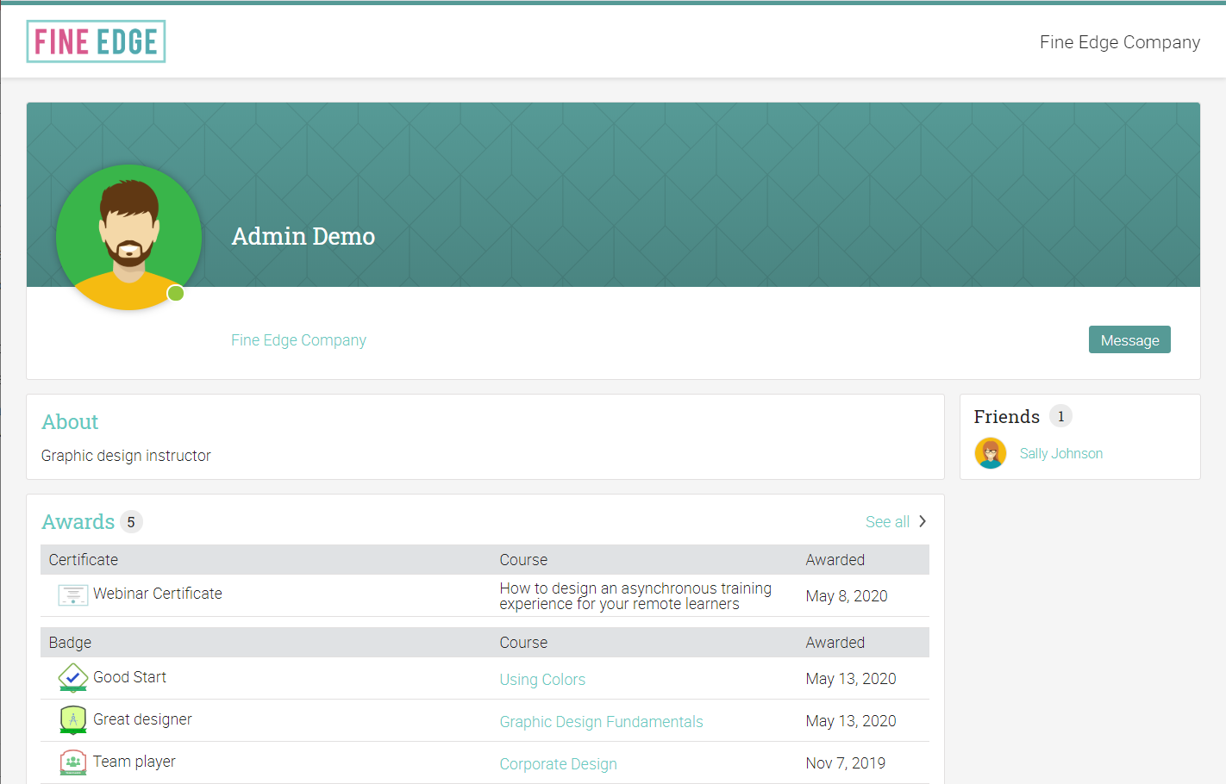Click the Team player badge icon

(72, 762)
